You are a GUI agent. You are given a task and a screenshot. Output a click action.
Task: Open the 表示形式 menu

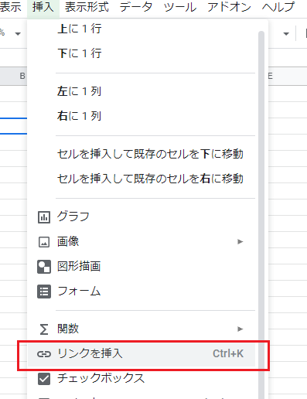coord(87,7)
